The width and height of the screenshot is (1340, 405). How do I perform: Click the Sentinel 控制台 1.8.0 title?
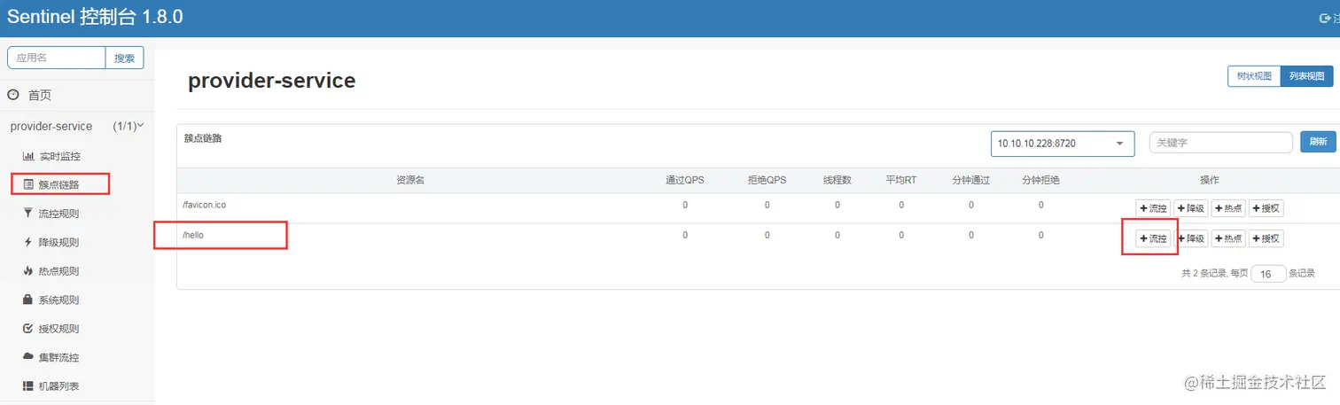tap(95, 17)
